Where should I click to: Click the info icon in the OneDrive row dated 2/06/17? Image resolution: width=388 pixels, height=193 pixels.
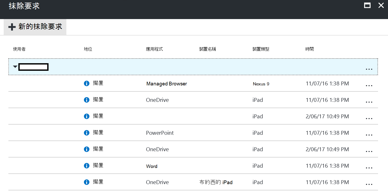pyautogui.click(x=87, y=149)
